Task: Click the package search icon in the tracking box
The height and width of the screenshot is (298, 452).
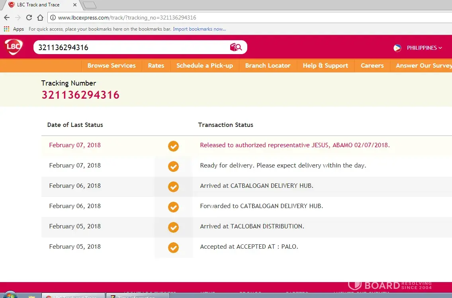Action: tap(236, 47)
